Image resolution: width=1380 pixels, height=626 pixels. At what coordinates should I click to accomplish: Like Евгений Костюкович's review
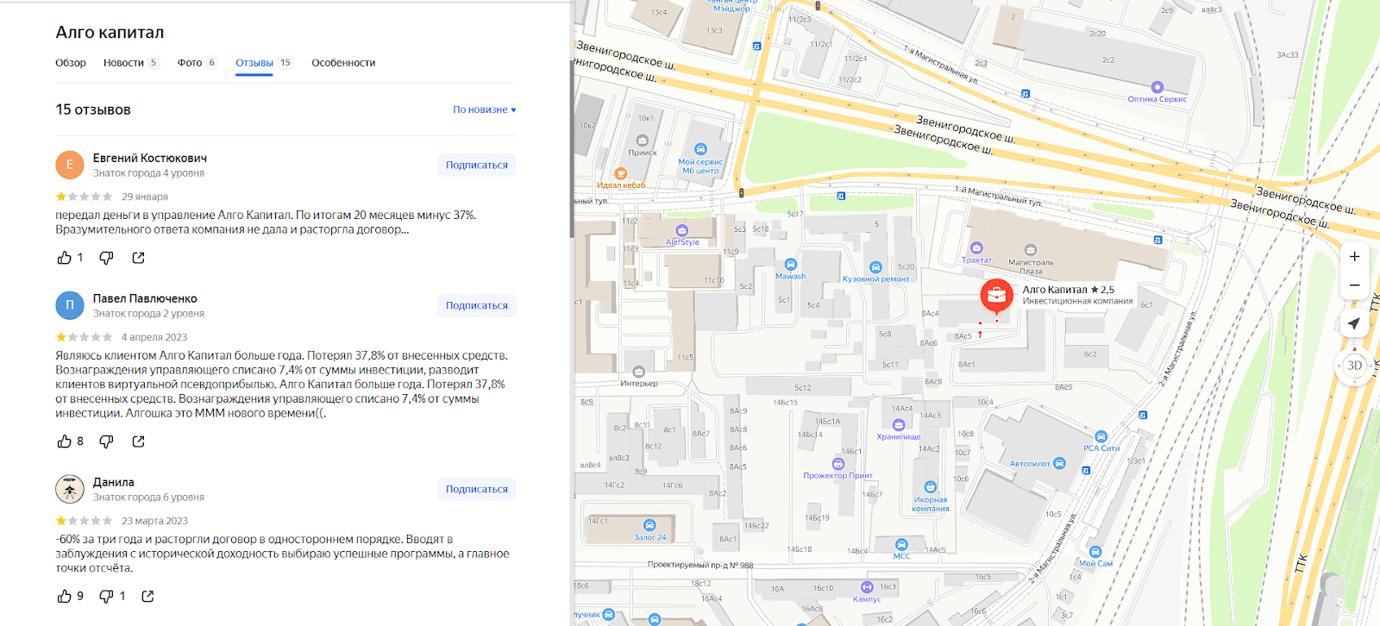coord(65,258)
